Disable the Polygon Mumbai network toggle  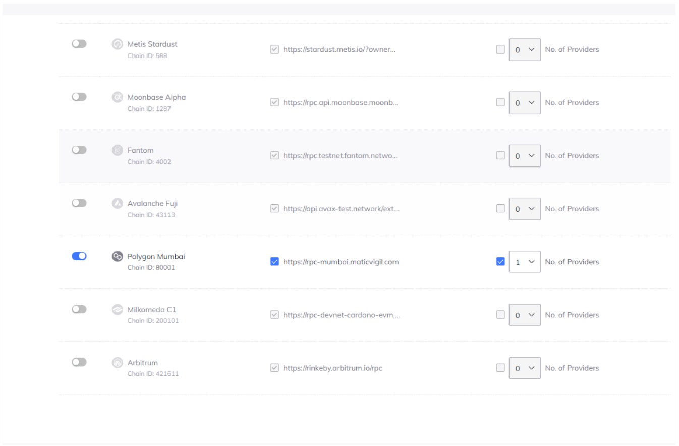point(79,256)
